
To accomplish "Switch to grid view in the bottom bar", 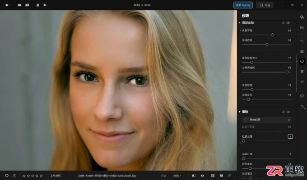I will (213, 175).
